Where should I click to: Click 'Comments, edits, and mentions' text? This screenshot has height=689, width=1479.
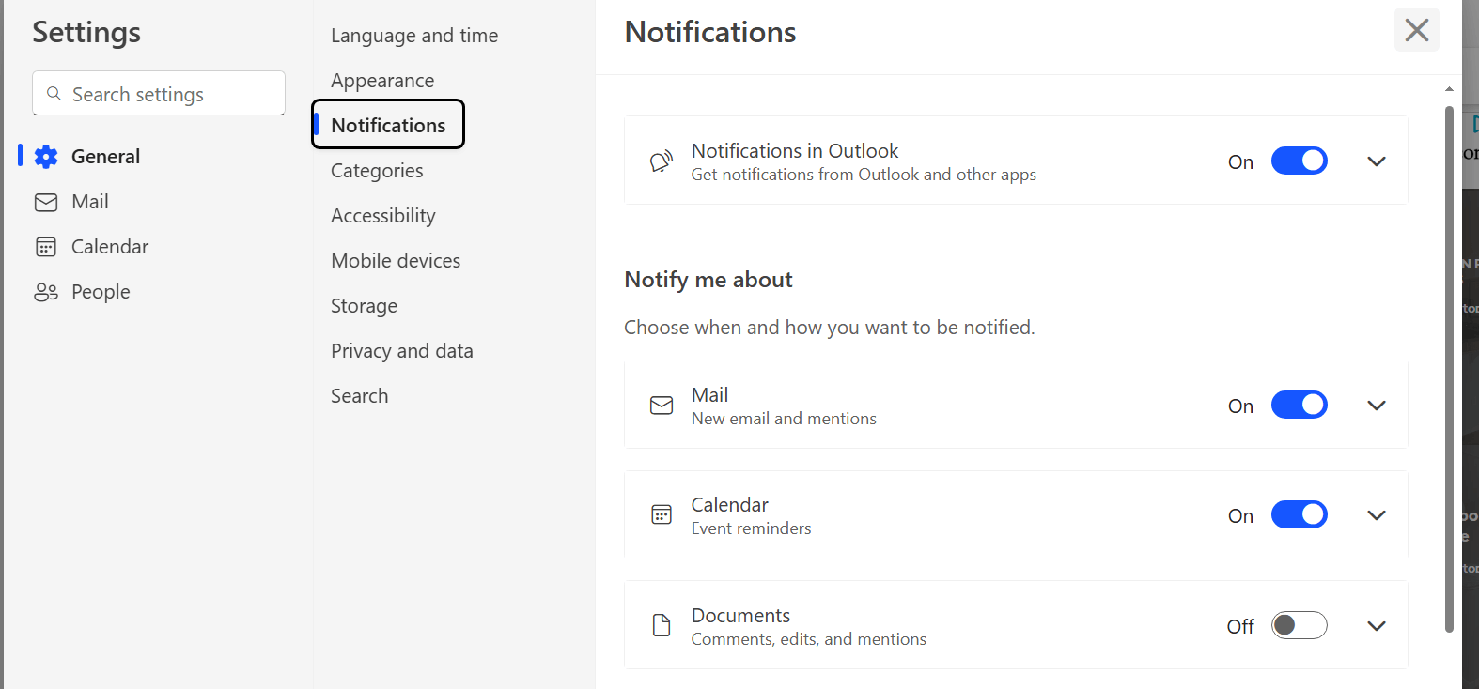coord(809,639)
